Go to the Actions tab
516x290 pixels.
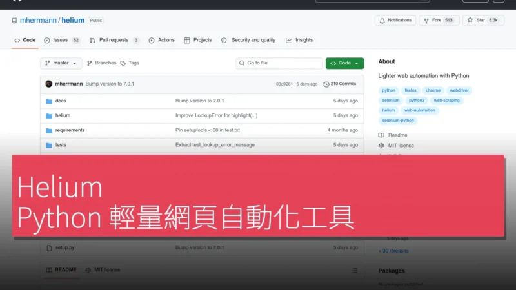(162, 40)
